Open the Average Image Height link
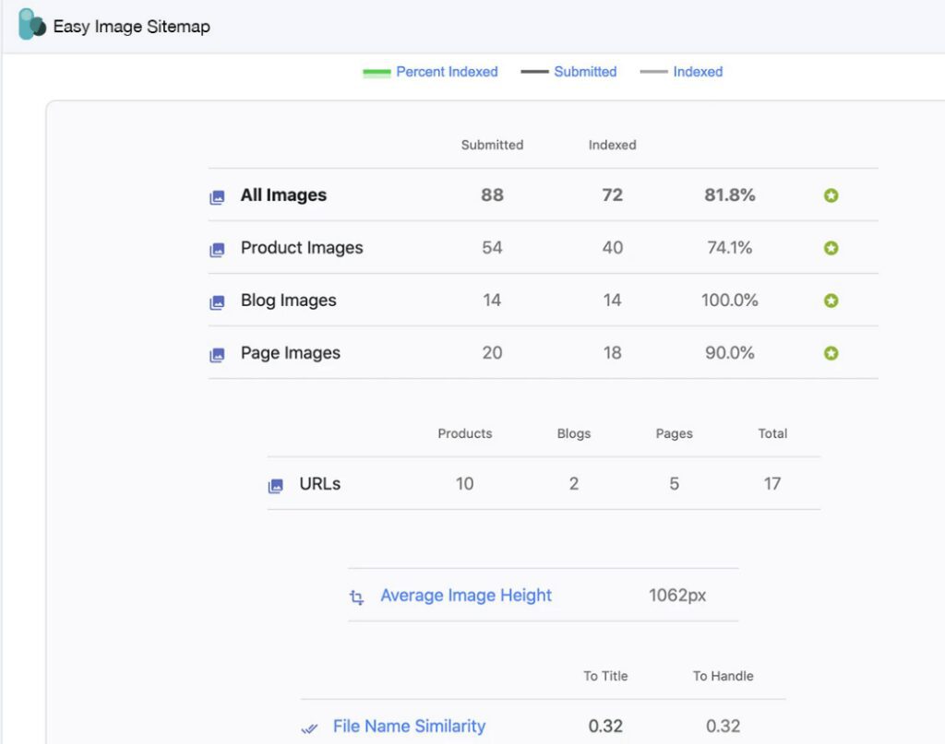The image size is (945, 744). pos(466,596)
